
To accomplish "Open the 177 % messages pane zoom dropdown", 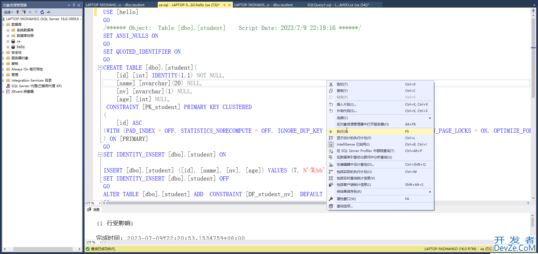I will 101,242.
